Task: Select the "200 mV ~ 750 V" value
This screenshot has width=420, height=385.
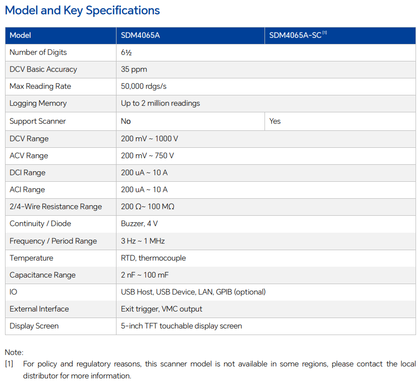Action: [x=147, y=156]
